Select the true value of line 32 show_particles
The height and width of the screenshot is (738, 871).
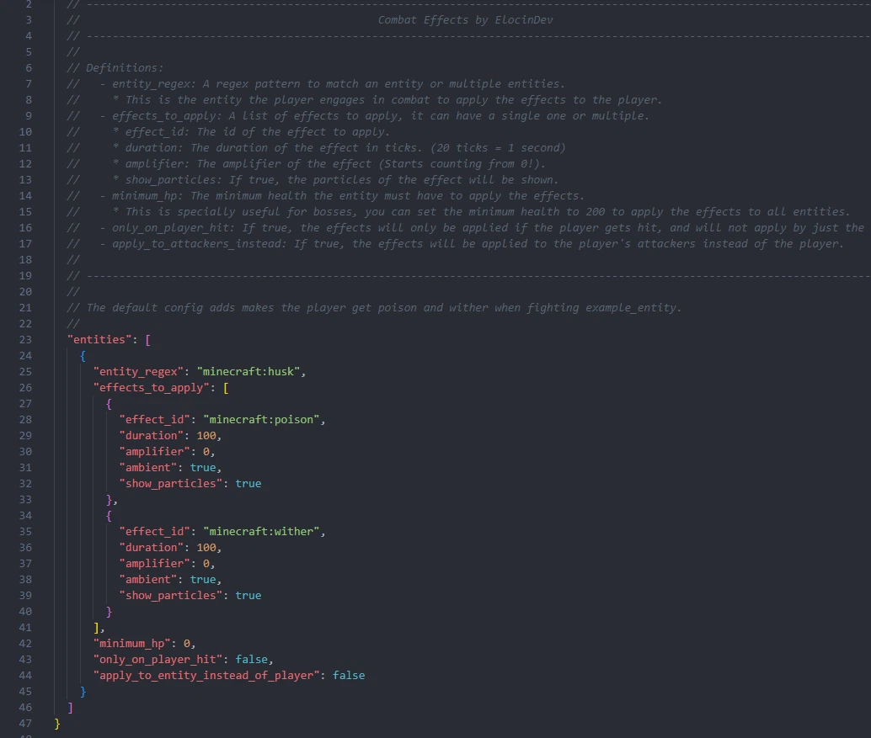[248, 484]
